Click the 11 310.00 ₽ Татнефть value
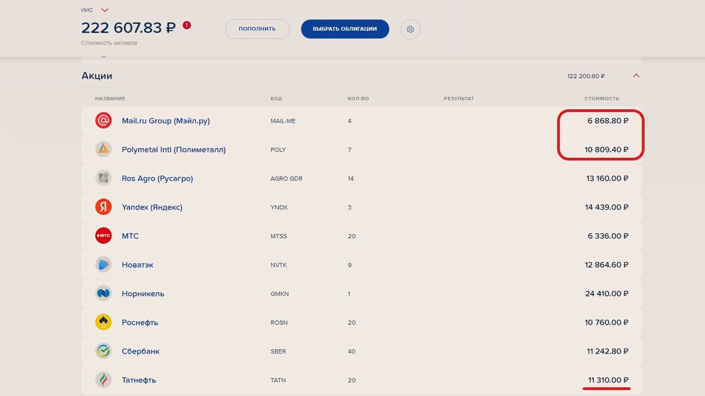This screenshot has width=705, height=396. [x=608, y=380]
